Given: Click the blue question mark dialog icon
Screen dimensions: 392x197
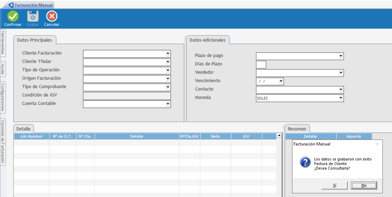Looking at the screenshot, I should (x=305, y=162).
